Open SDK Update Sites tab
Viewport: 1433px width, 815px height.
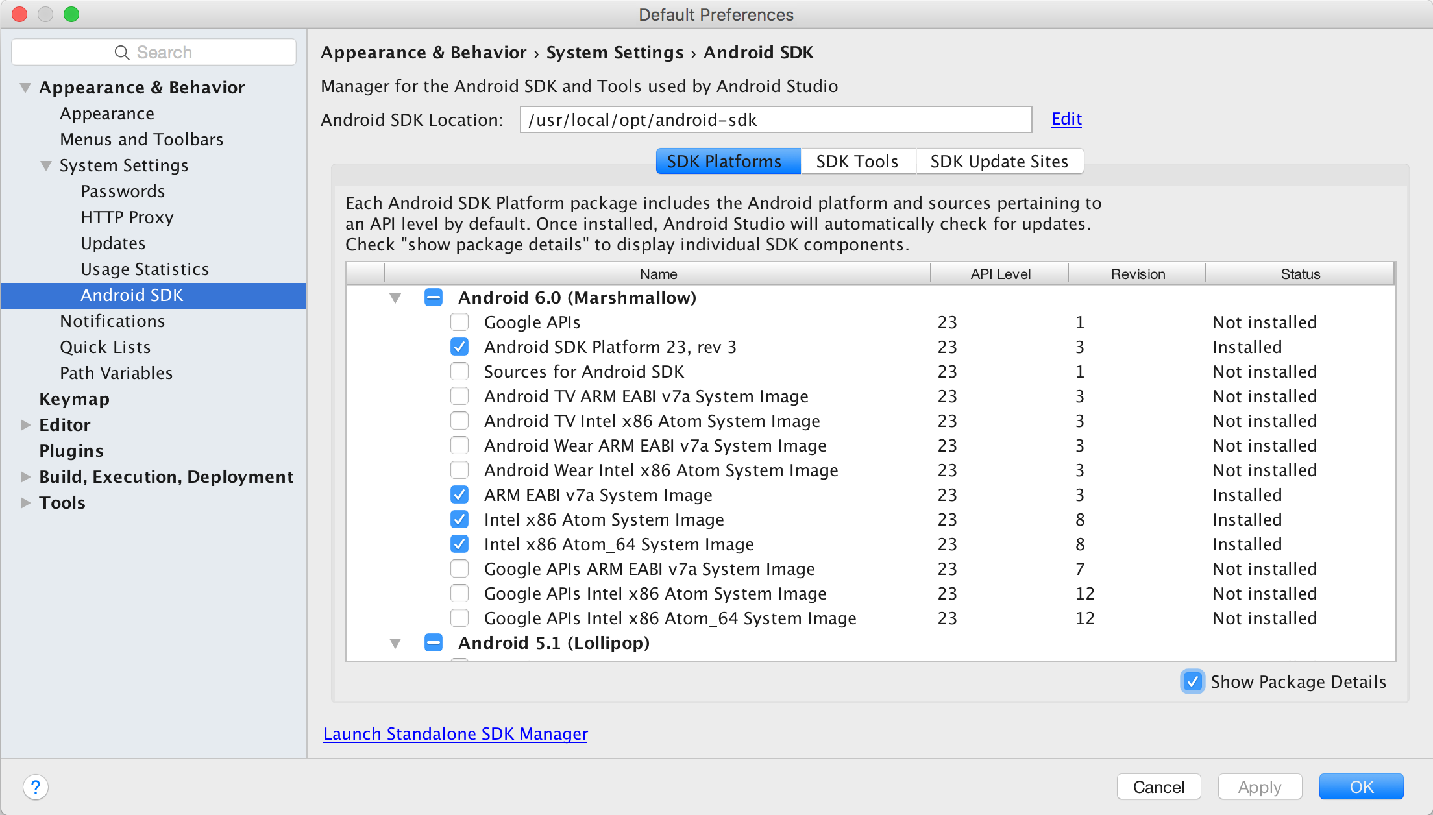point(999,162)
